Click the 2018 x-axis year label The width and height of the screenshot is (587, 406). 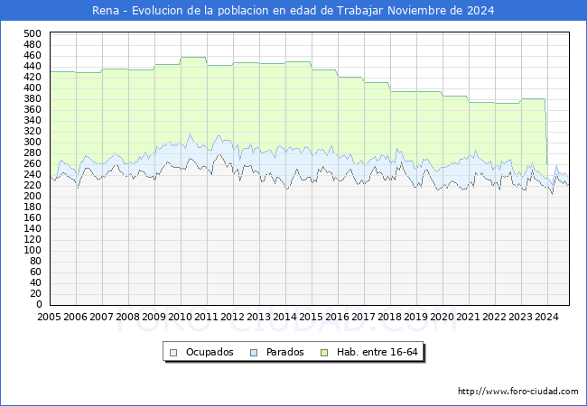390,317
